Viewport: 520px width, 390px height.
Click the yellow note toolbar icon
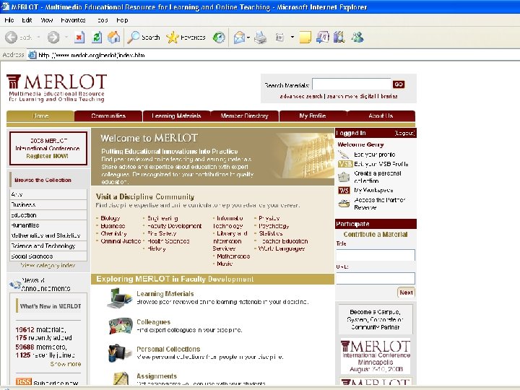tap(305, 38)
